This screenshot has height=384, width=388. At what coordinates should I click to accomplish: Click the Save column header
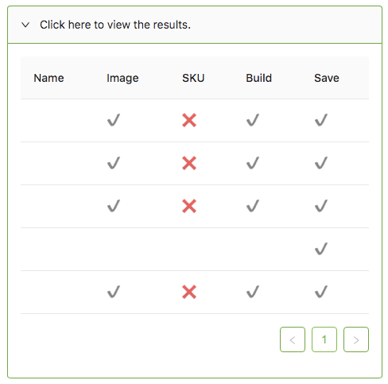pos(327,78)
